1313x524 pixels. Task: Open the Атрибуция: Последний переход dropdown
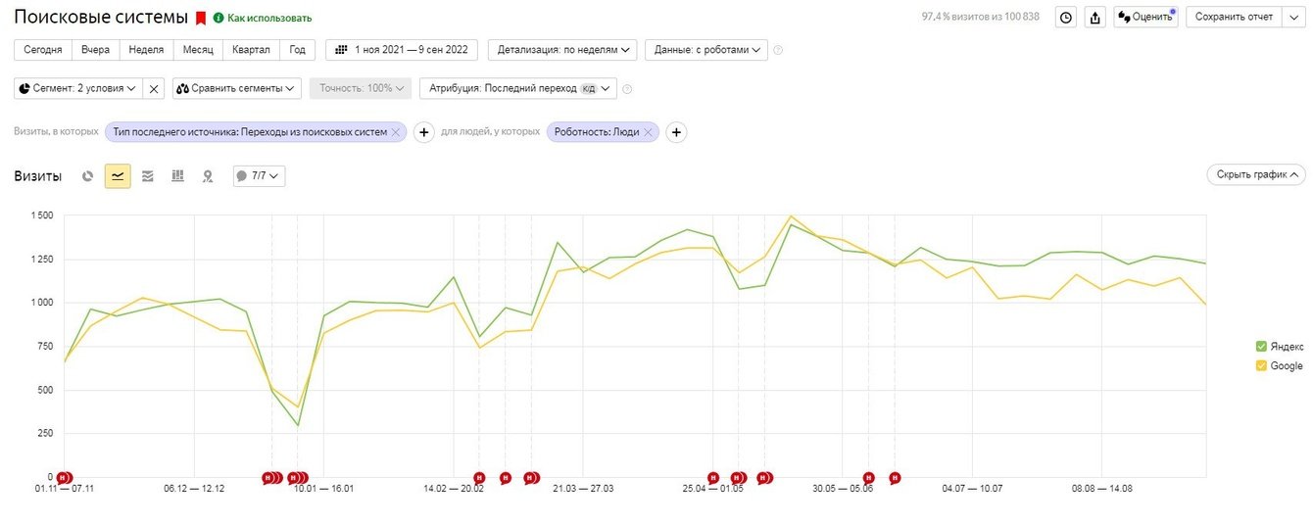pyautogui.click(x=518, y=88)
